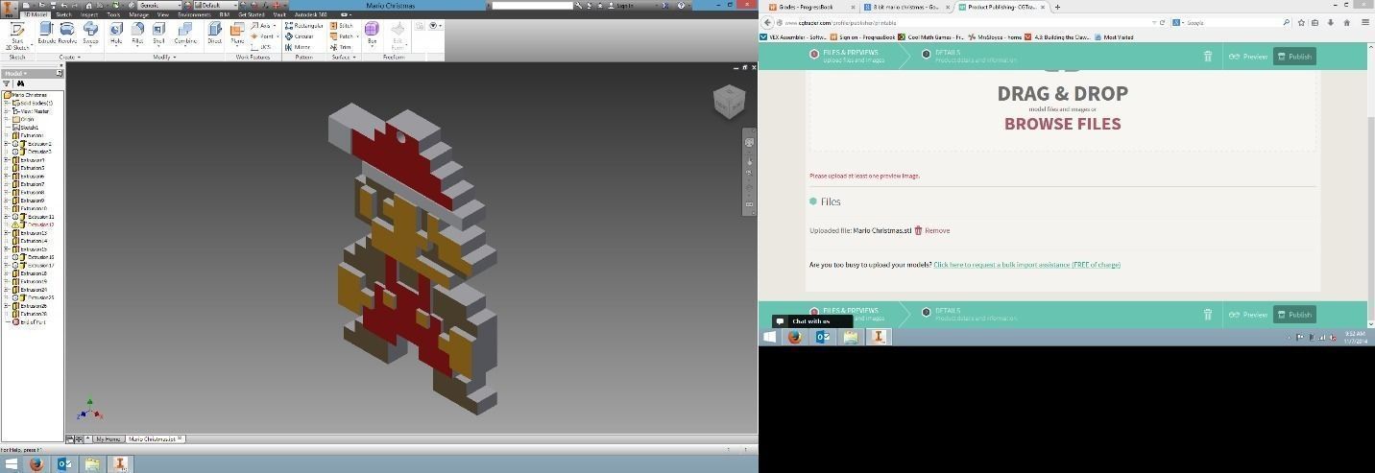This screenshot has height=473, width=1375.
Task: Select the Combine tool
Action: point(185,35)
